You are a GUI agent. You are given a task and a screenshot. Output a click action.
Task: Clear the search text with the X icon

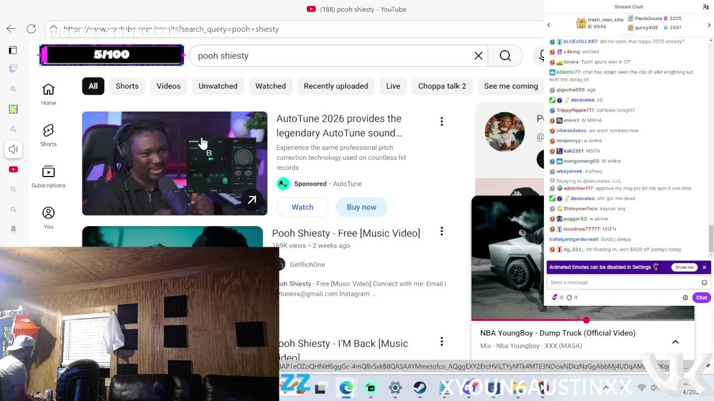pyautogui.click(x=479, y=56)
